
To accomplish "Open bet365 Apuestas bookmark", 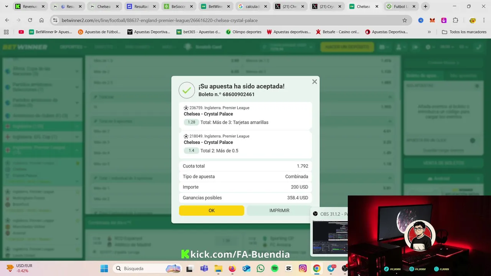I will coord(198,32).
